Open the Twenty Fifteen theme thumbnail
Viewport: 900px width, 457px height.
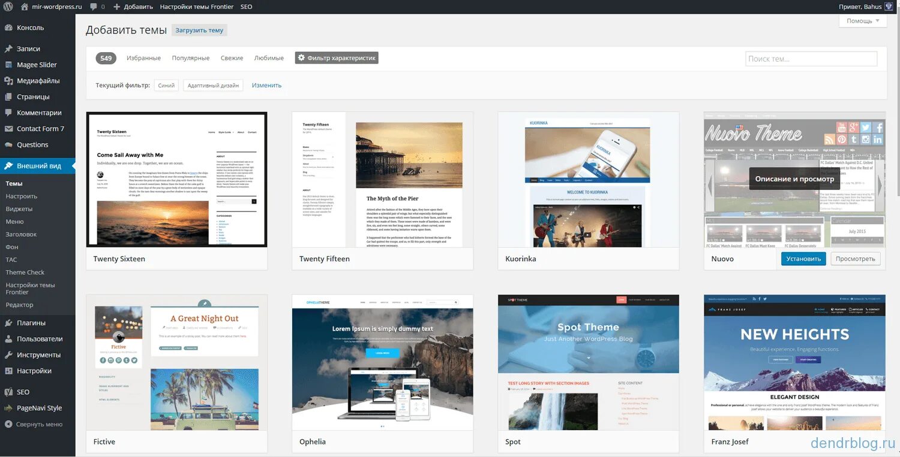point(383,179)
